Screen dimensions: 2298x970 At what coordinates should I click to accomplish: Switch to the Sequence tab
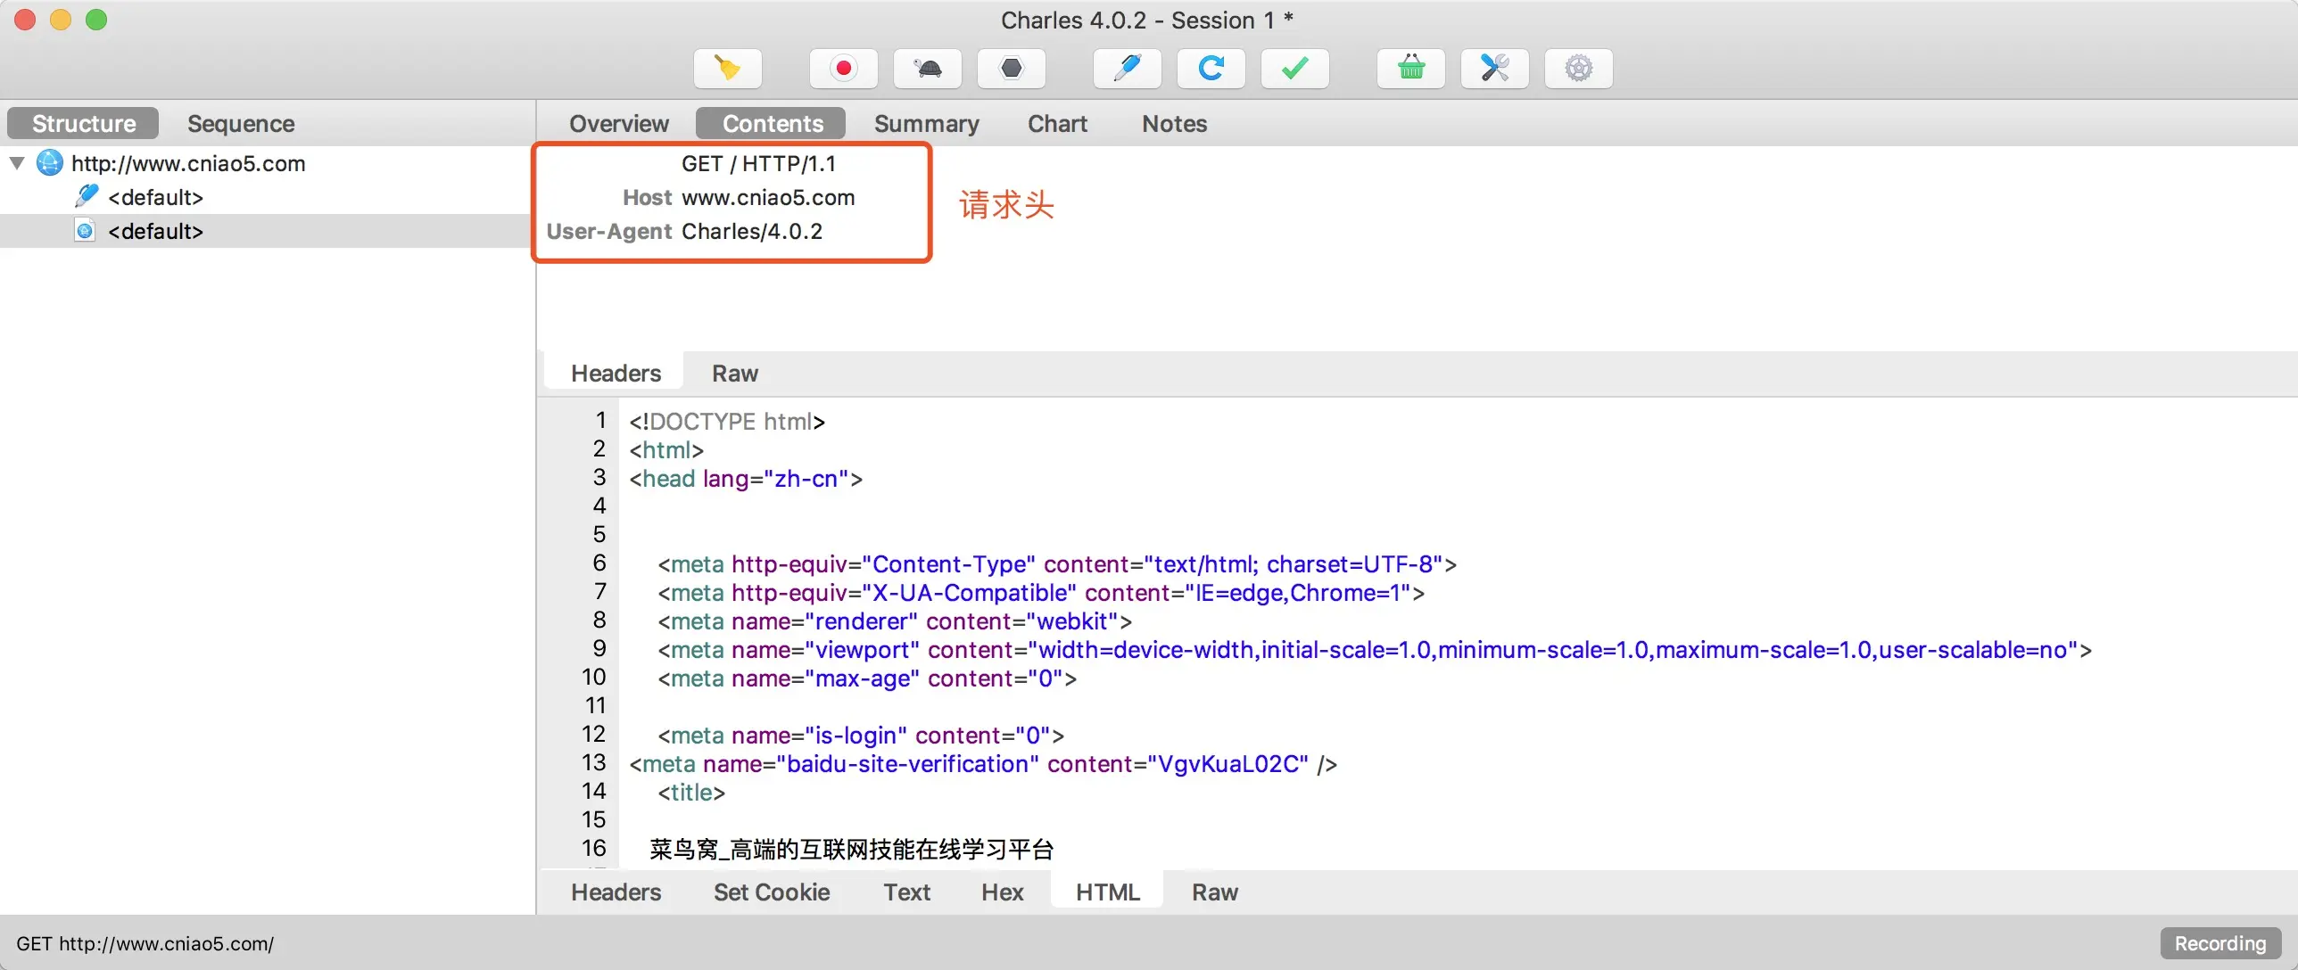[x=241, y=124]
